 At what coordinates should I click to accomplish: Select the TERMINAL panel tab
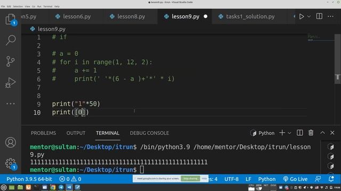tap(108, 133)
